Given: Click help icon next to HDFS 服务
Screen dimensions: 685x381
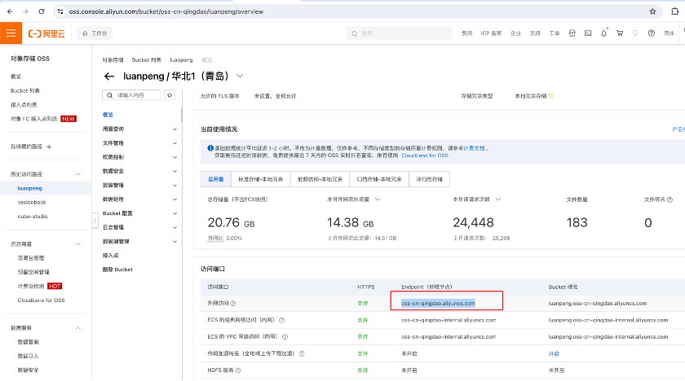Looking at the screenshot, I should click(238, 370).
